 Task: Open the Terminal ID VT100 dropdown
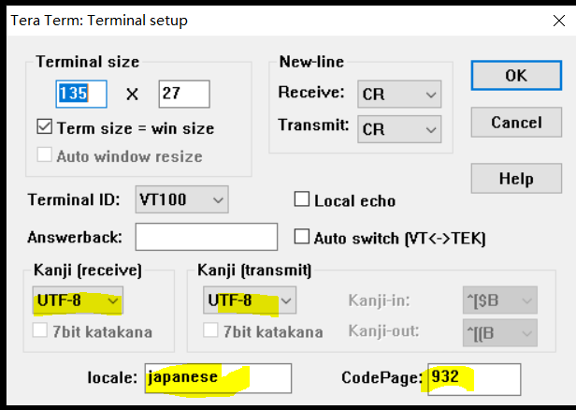click(181, 199)
